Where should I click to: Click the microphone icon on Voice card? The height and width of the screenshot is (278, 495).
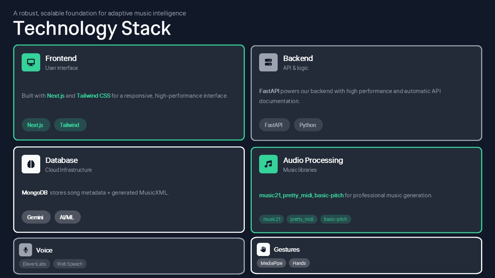coord(26,250)
